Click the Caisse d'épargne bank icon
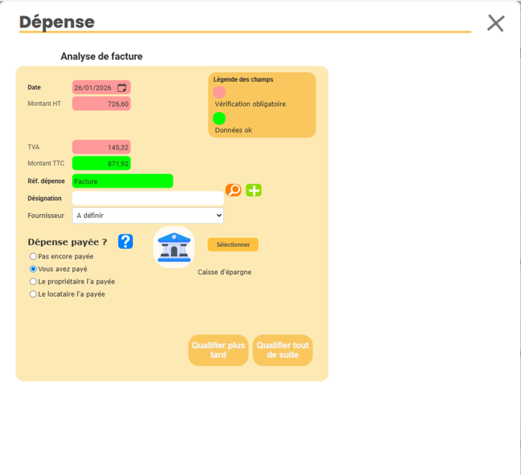Screen dimensions: 521x475 click(x=174, y=247)
